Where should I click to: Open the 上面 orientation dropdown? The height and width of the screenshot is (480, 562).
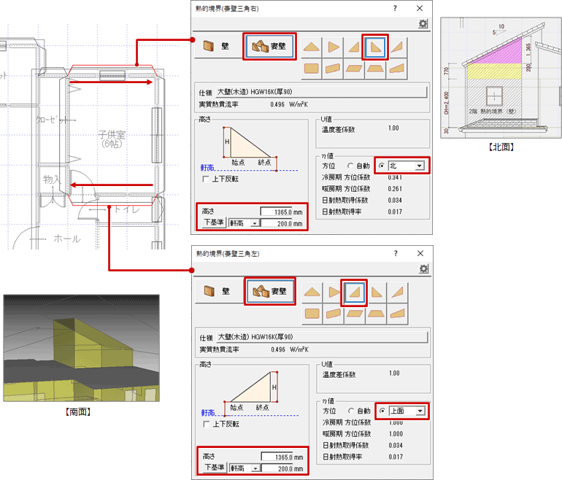[419, 411]
